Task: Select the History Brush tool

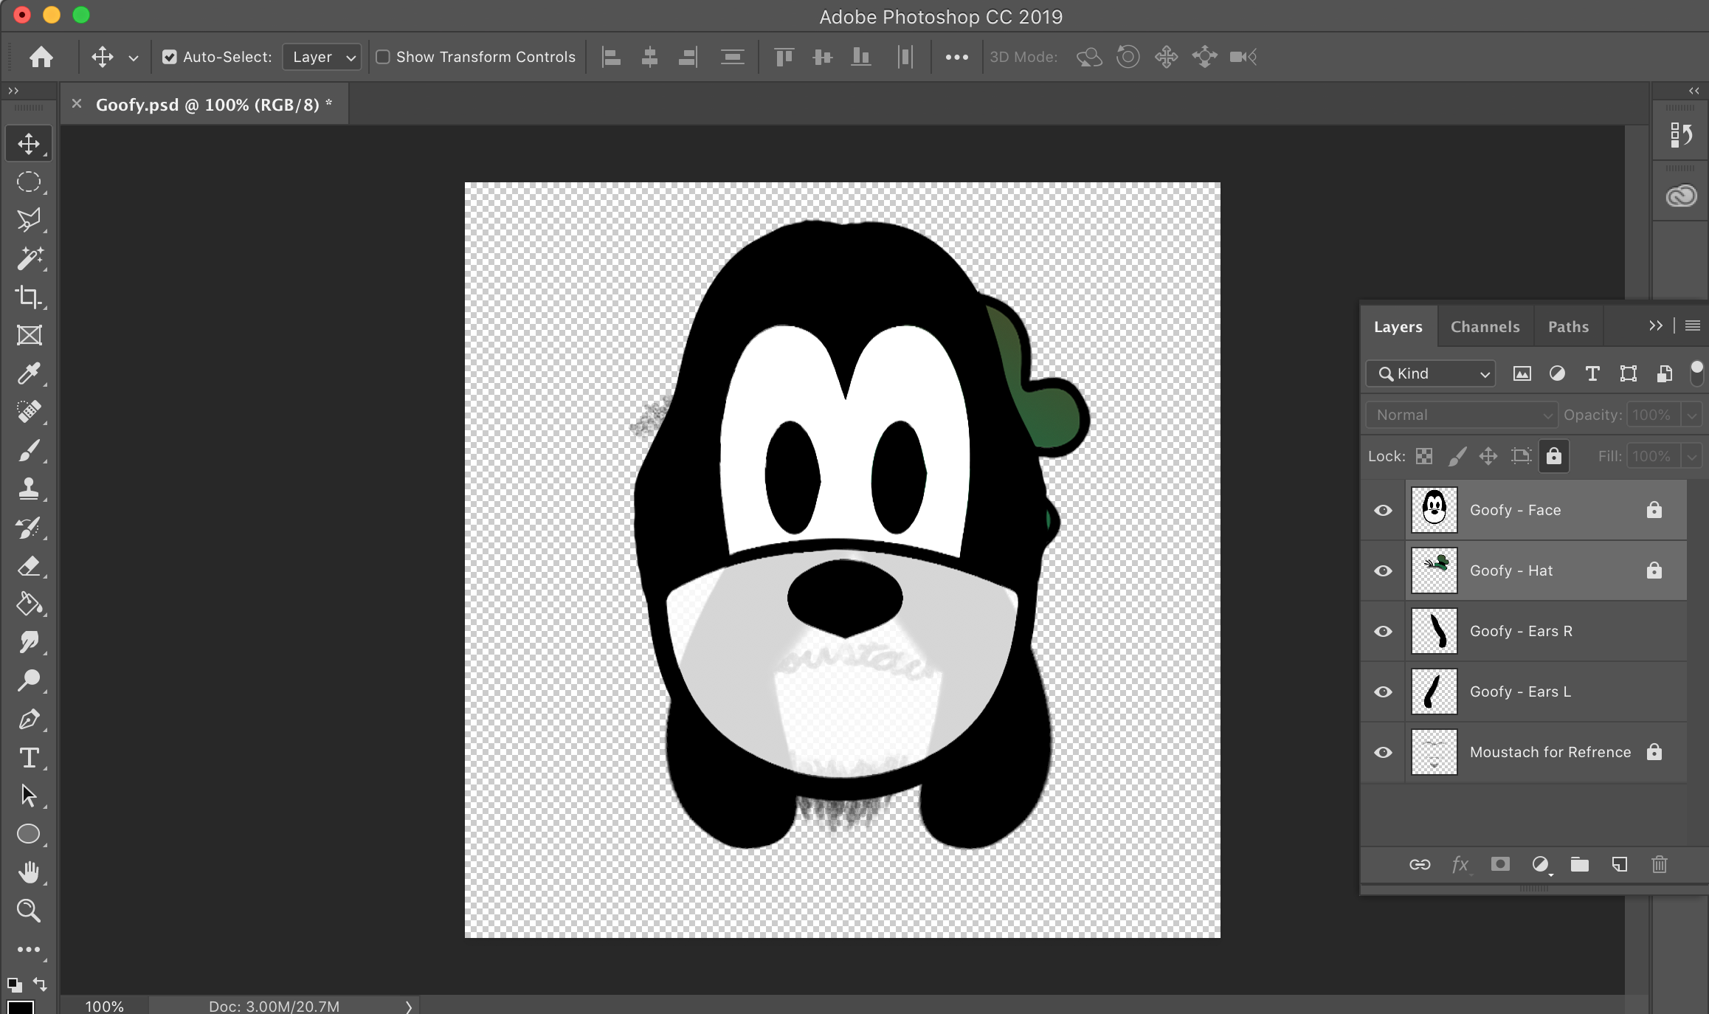Action: [x=29, y=527]
